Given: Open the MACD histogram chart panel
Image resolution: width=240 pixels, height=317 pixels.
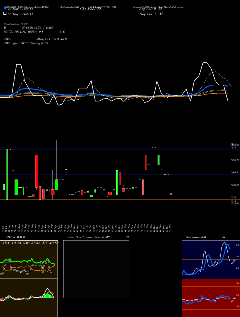Looking at the screenshot, I should click(x=29, y=298).
